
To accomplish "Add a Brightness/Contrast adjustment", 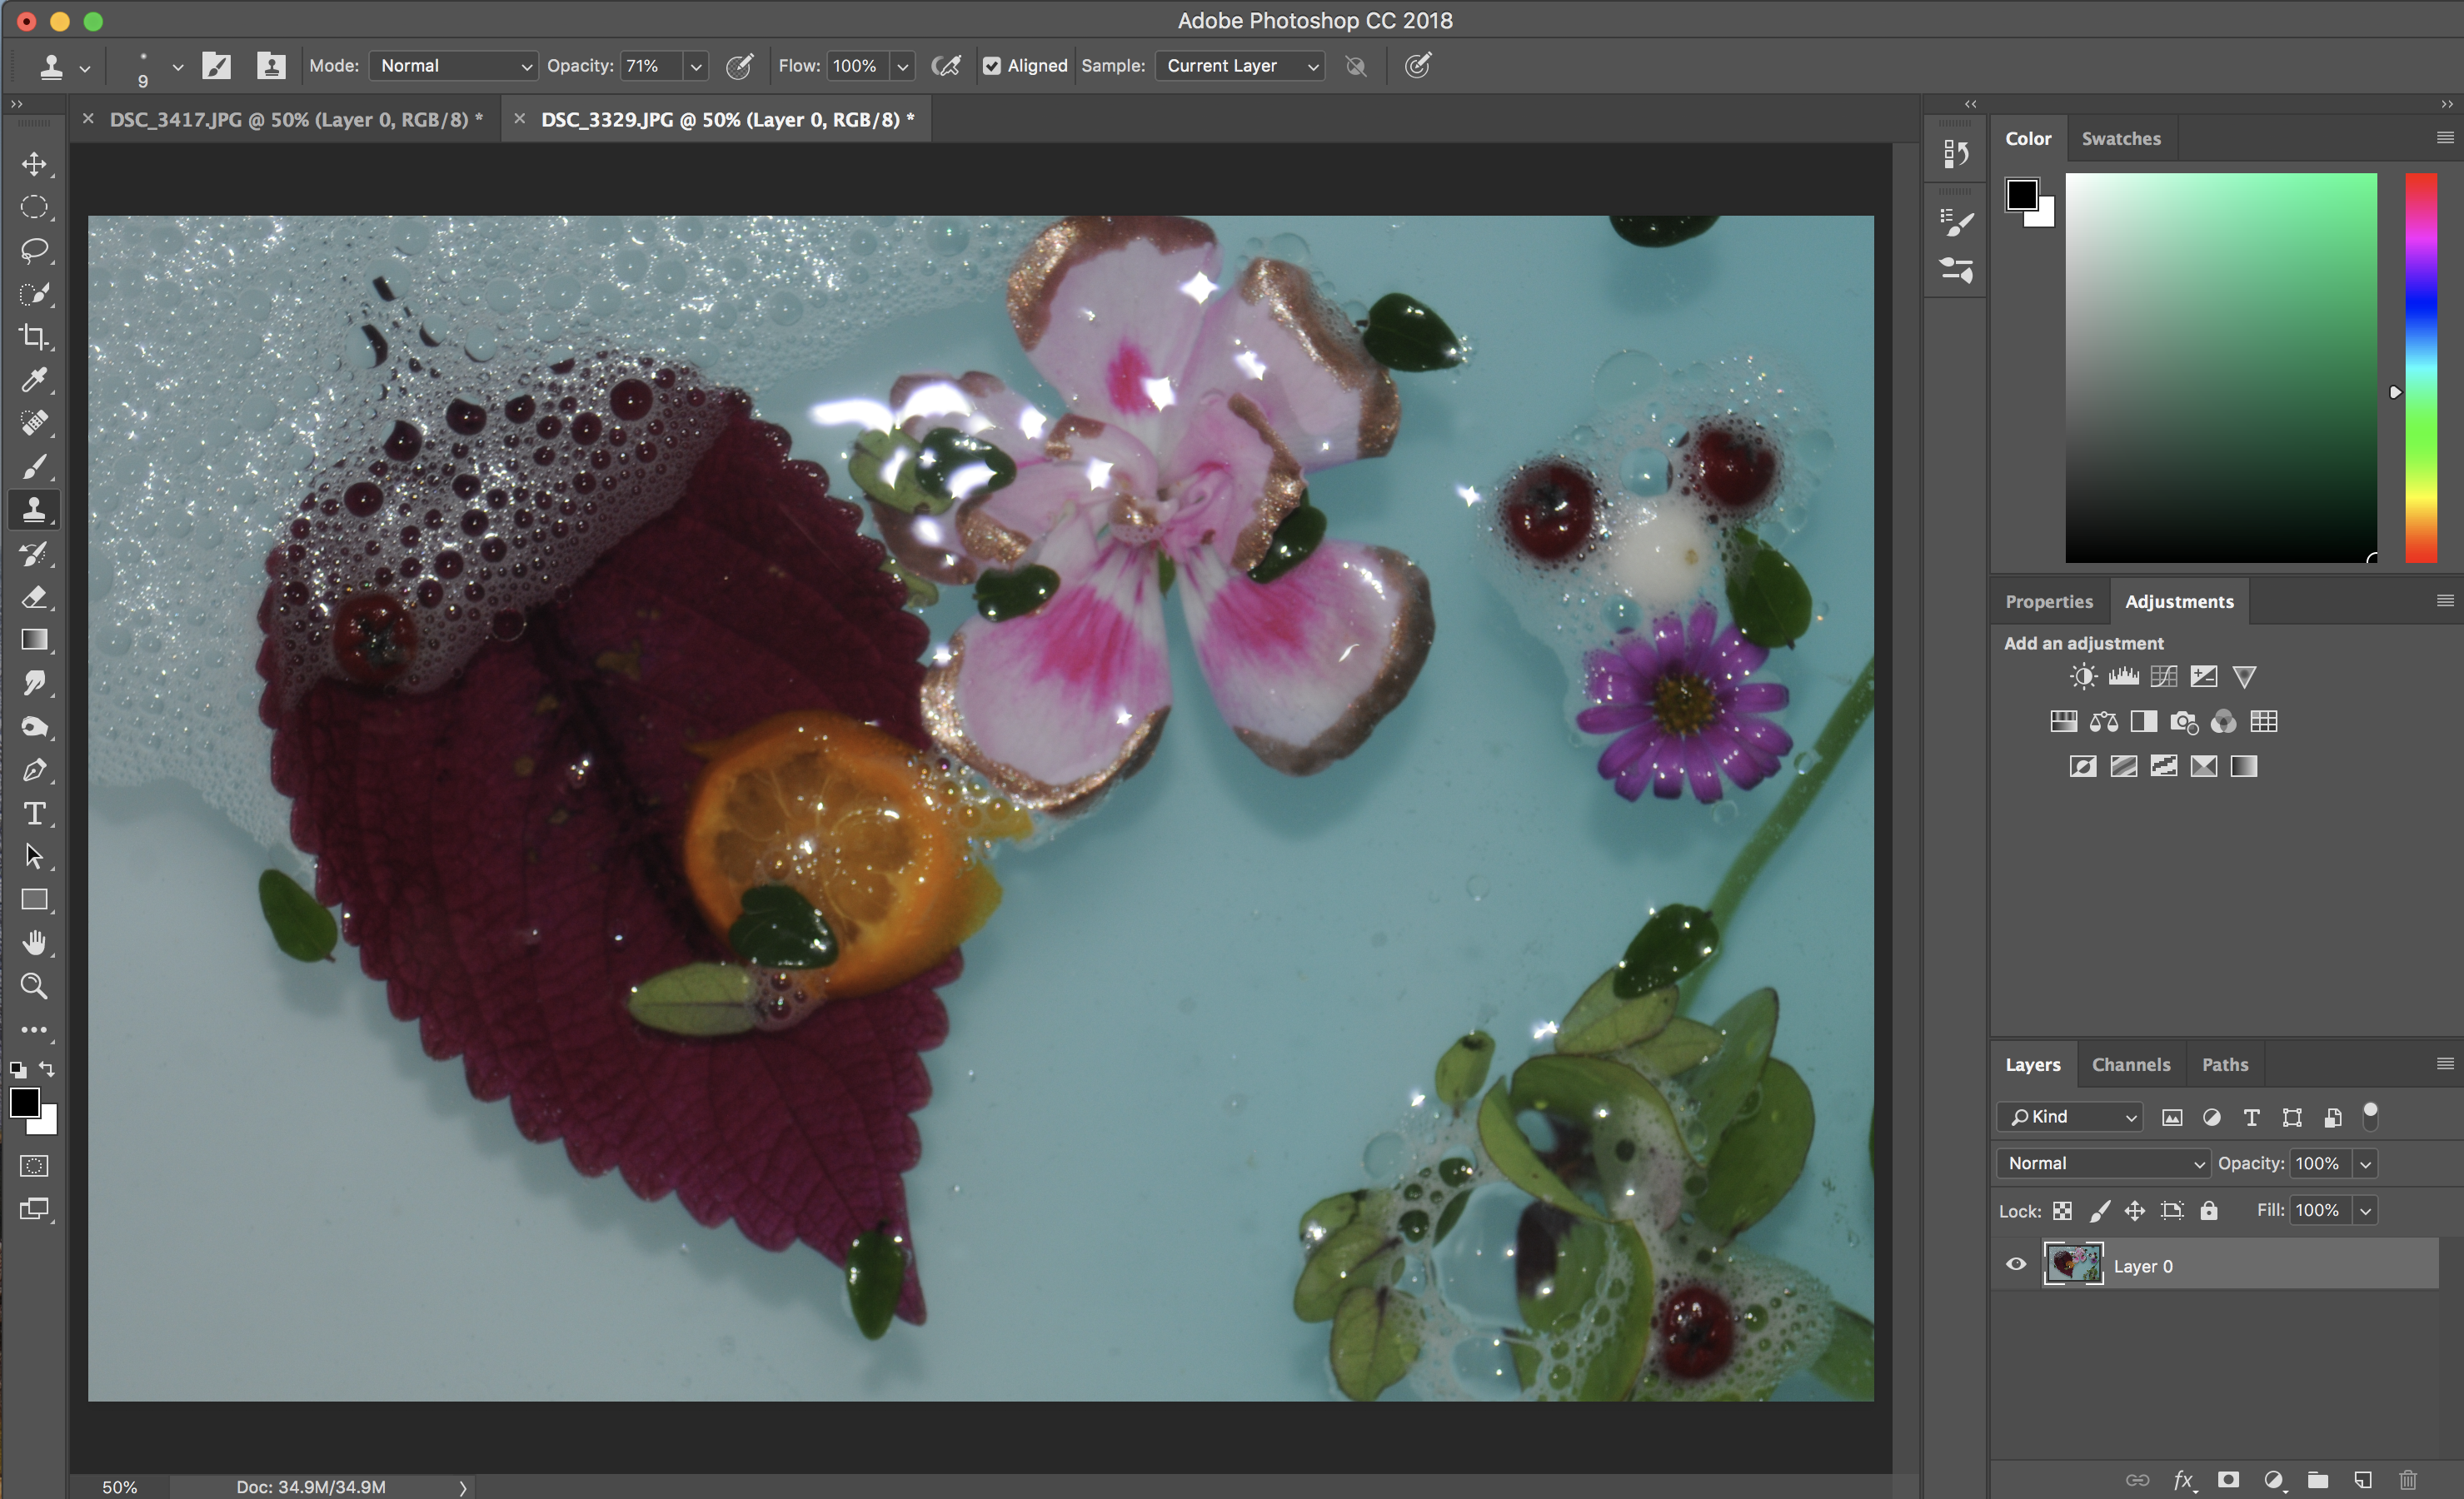I will tap(2083, 677).
